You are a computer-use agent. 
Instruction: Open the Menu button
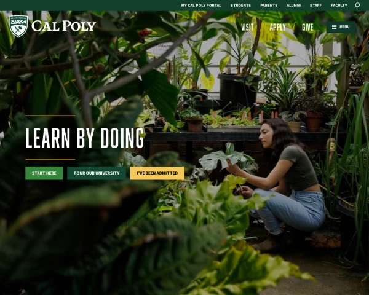click(x=341, y=27)
